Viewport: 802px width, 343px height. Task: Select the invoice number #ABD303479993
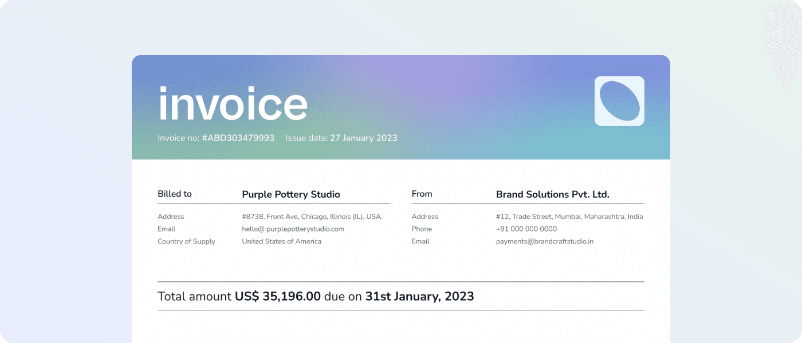click(x=238, y=138)
